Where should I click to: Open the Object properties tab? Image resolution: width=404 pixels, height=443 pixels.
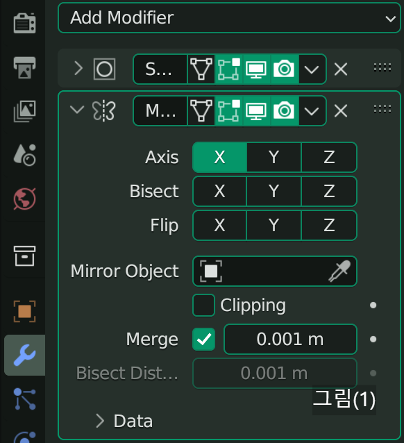(x=24, y=311)
